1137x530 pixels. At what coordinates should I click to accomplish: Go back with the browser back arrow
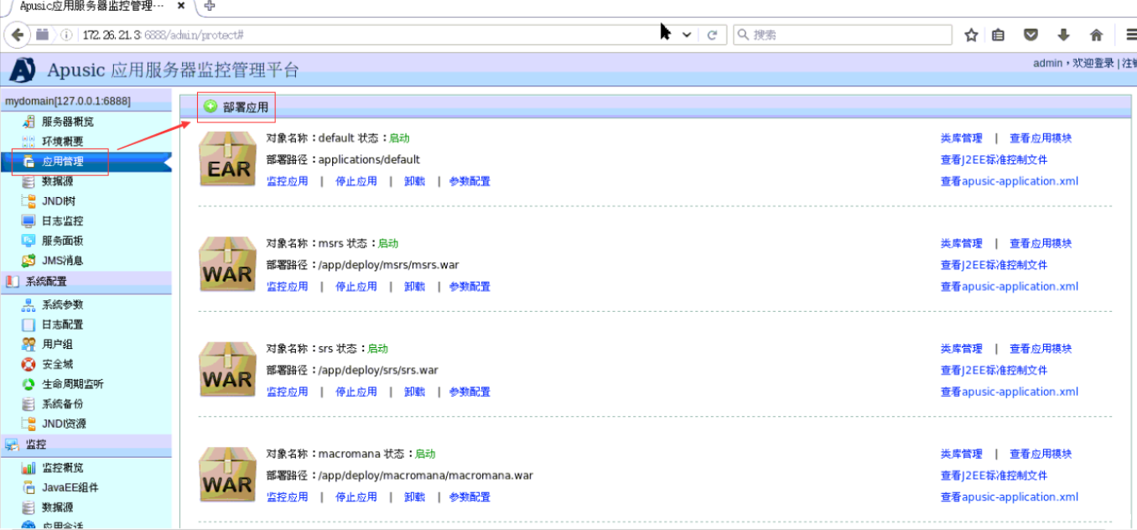pos(17,35)
